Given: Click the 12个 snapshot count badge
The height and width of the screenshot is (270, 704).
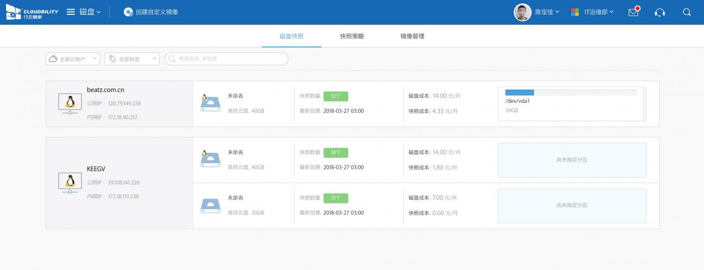Looking at the screenshot, I should [x=335, y=96].
